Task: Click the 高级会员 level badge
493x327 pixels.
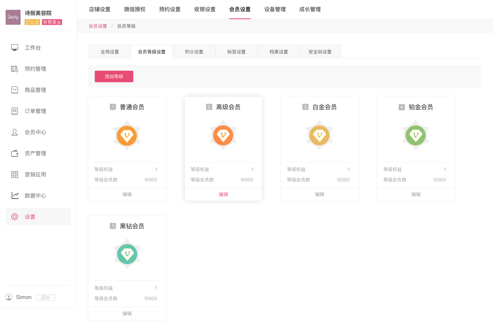Action: coord(223,135)
